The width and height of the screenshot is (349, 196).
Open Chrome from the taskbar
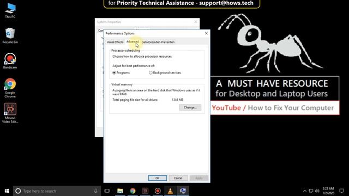click(x=133, y=191)
